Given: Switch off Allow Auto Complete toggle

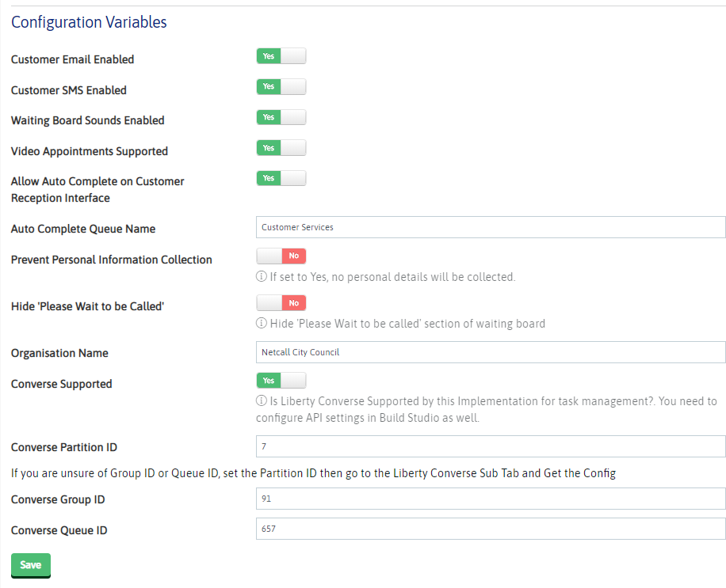Looking at the screenshot, I should (281, 178).
